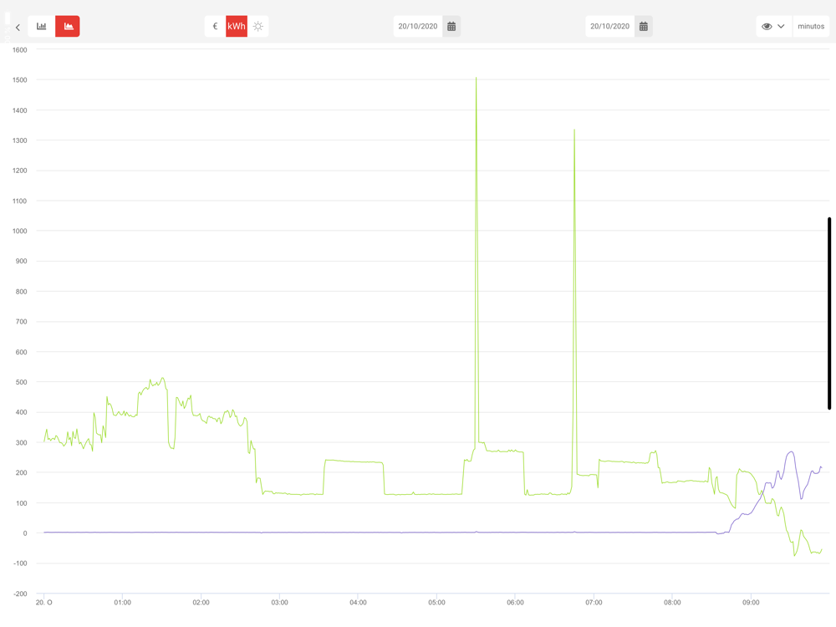The width and height of the screenshot is (836, 627).
Task: Open the minutos interval selector
Action: [811, 26]
